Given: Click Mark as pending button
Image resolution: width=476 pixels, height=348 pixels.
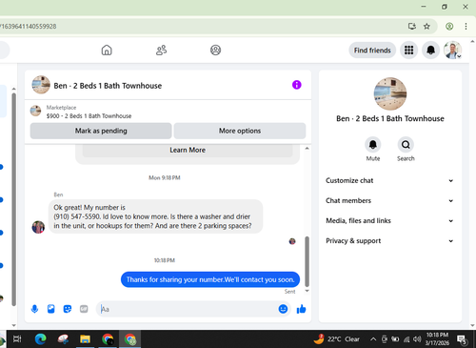Looking at the screenshot, I should pyautogui.click(x=101, y=131).
